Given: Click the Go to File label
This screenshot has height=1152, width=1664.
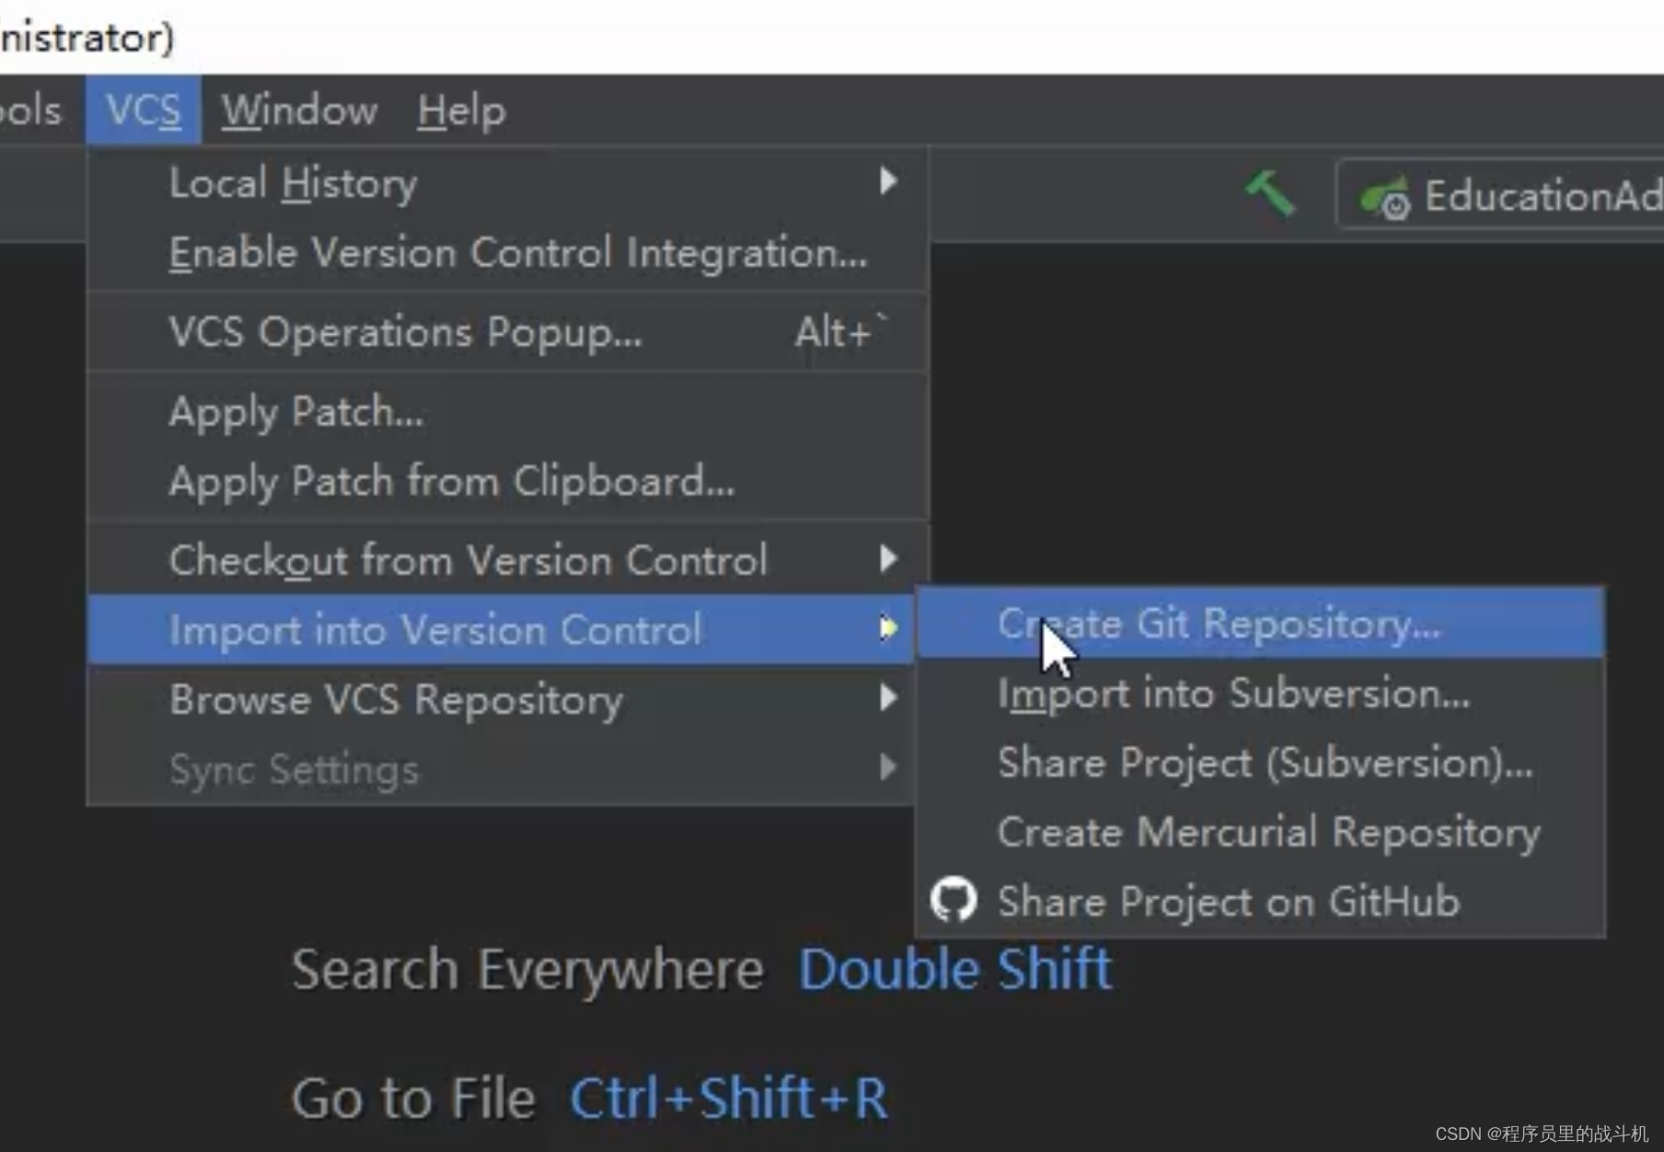Looking at the screenshot, I should [x=414, y=1099].
